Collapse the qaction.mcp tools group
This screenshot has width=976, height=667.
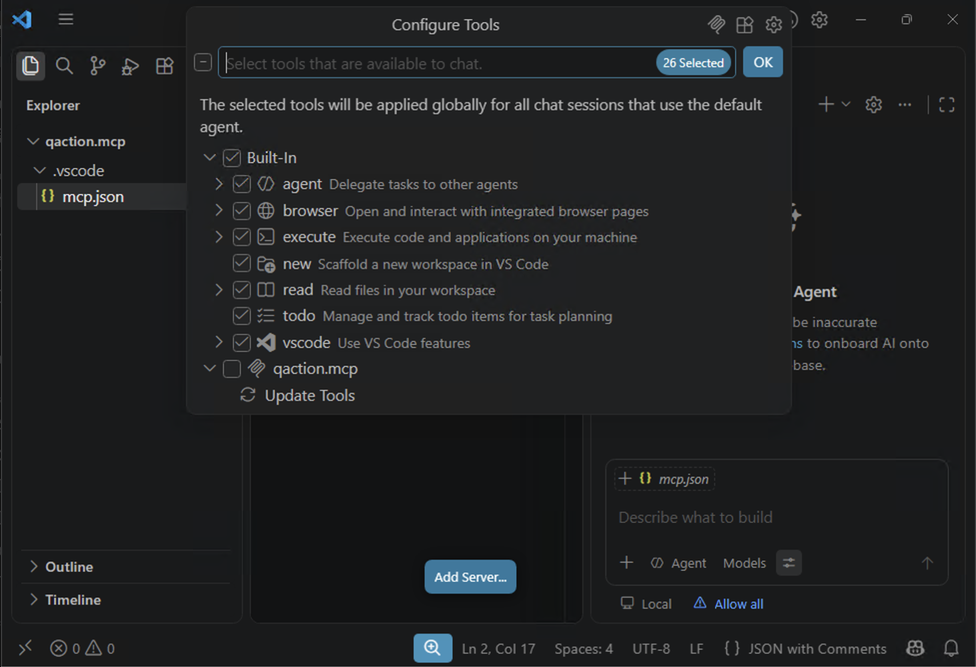210,368
